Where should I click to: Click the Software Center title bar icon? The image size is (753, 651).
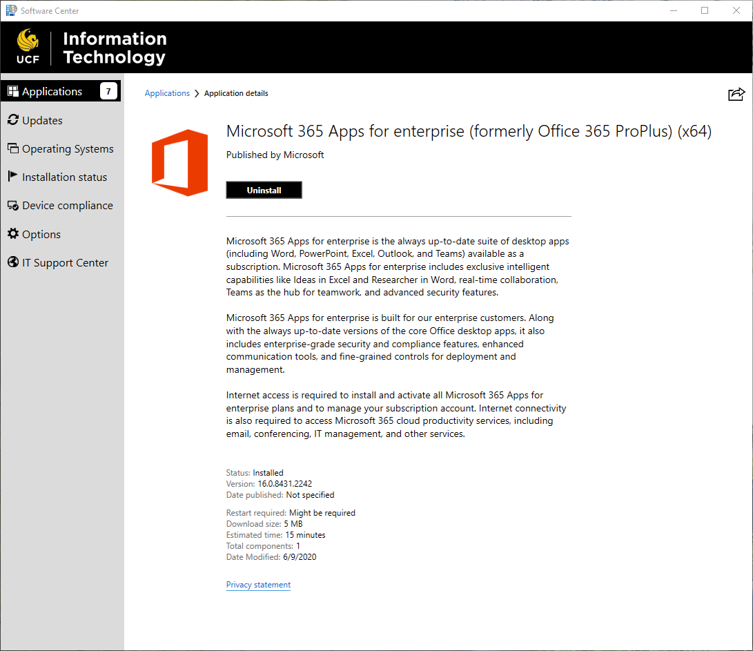pyautogui.click(x=11, y=10)
